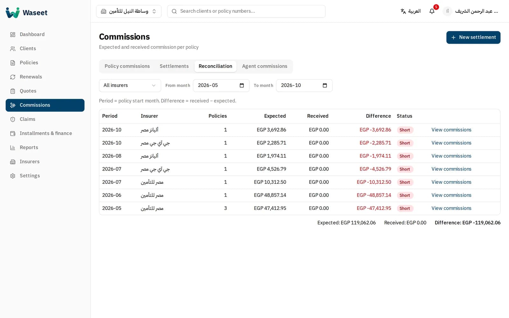Click the New settlement button
Image resolution: width=509 pixels, height=318 pixels.
[x=473, y=37]
